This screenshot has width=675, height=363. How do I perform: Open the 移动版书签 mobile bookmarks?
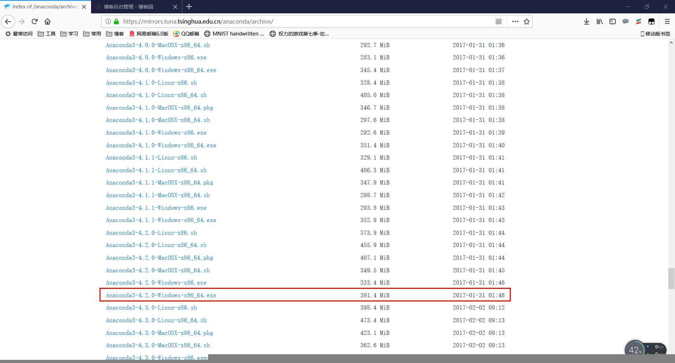655,34
